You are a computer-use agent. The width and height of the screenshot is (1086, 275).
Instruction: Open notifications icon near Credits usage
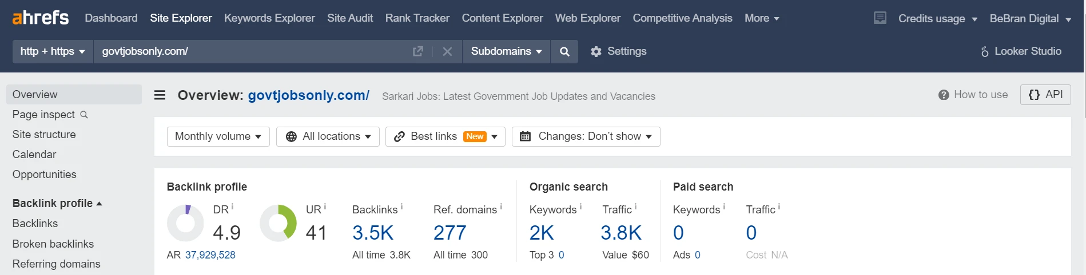[880, 18]
